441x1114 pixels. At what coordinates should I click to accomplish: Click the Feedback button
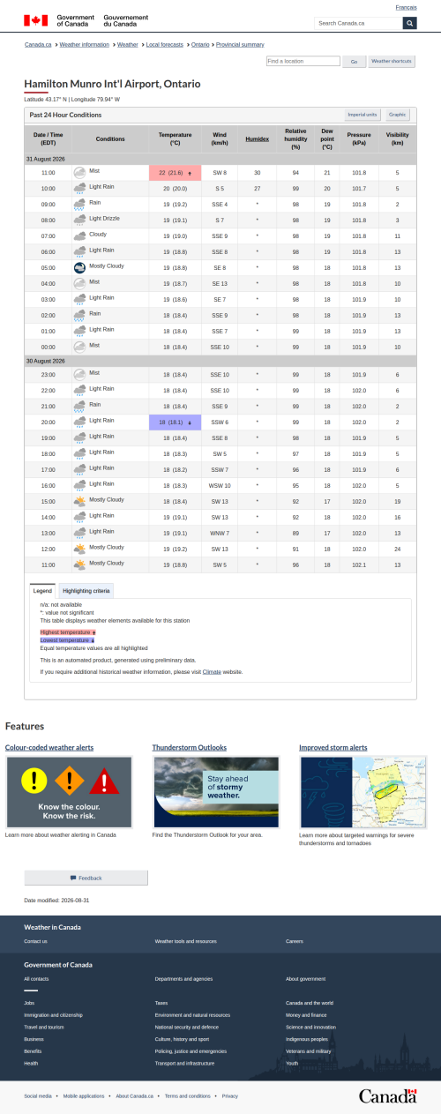pos(86,878)
